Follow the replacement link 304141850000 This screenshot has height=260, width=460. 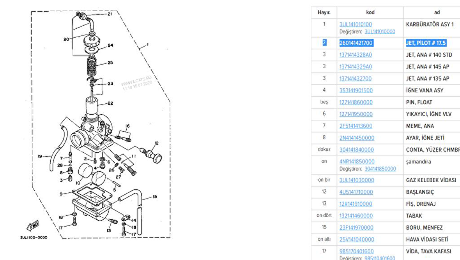coord(380,169)
